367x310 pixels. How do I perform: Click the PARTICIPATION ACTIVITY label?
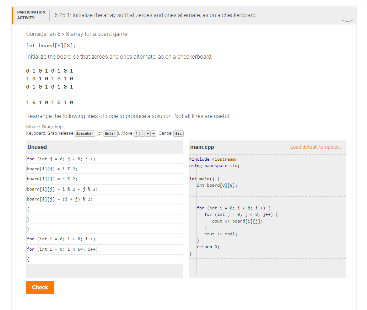(31, 15)
